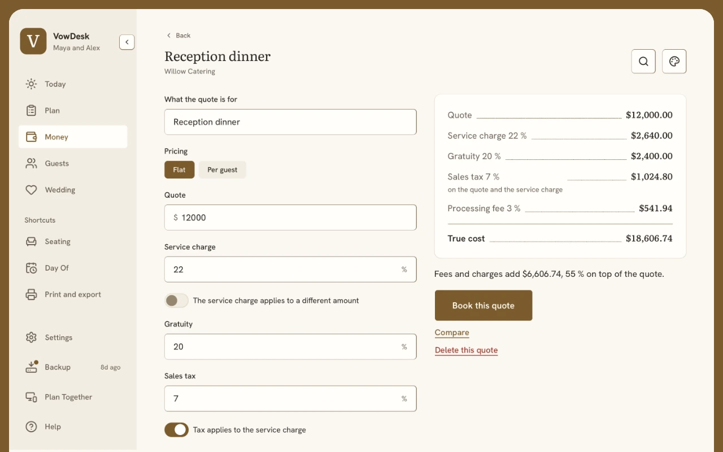The width and height of the screenshot is (723, 452).
Task: Go Back to the previous page
Action: tap(178, 36)
